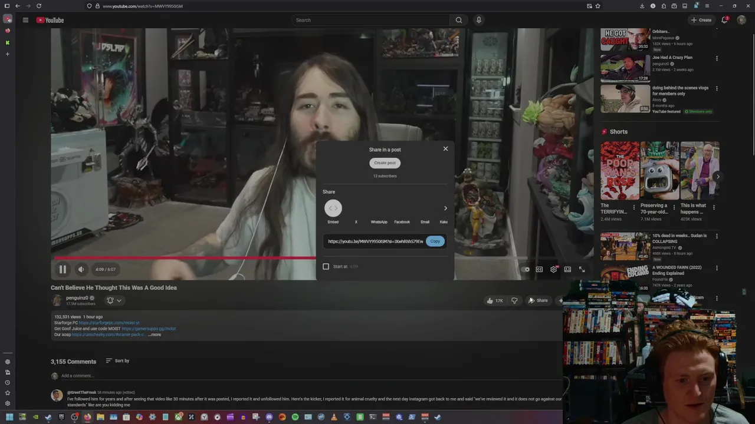Reload the browser page
Image resolution: width=755 pixels, height=424 pixels.
(38, 6)
